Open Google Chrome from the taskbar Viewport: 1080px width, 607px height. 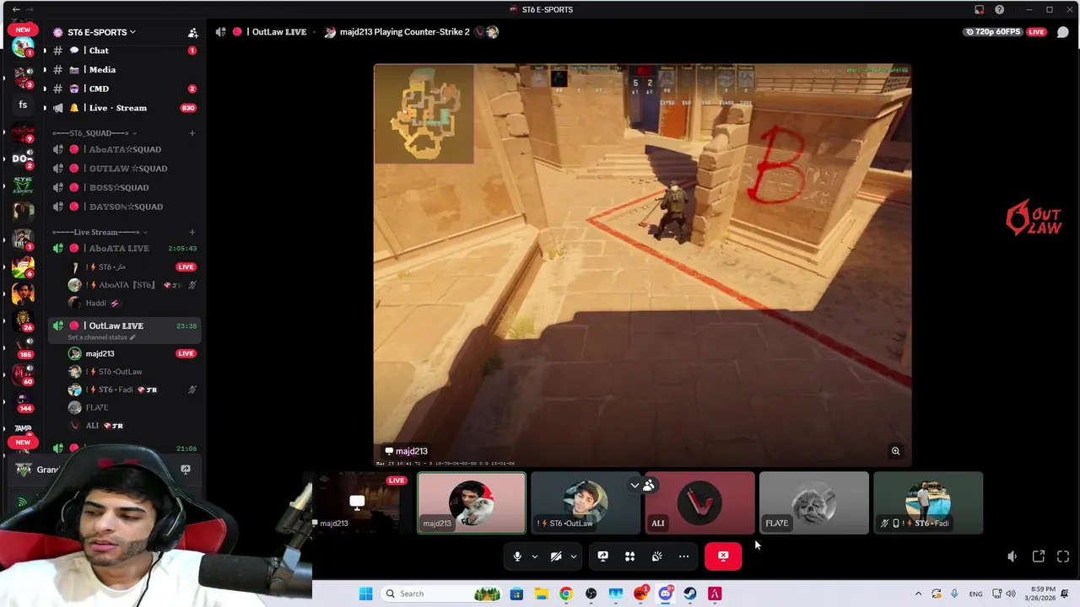click(566, 594)
